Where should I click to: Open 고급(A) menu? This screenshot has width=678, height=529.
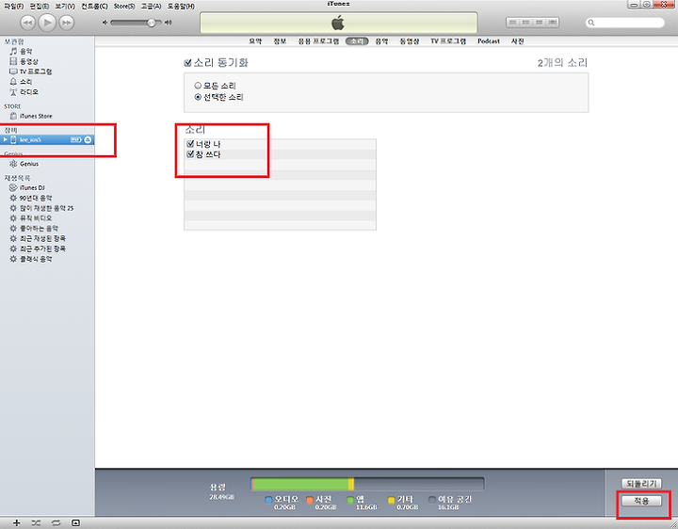pos(151,6)
